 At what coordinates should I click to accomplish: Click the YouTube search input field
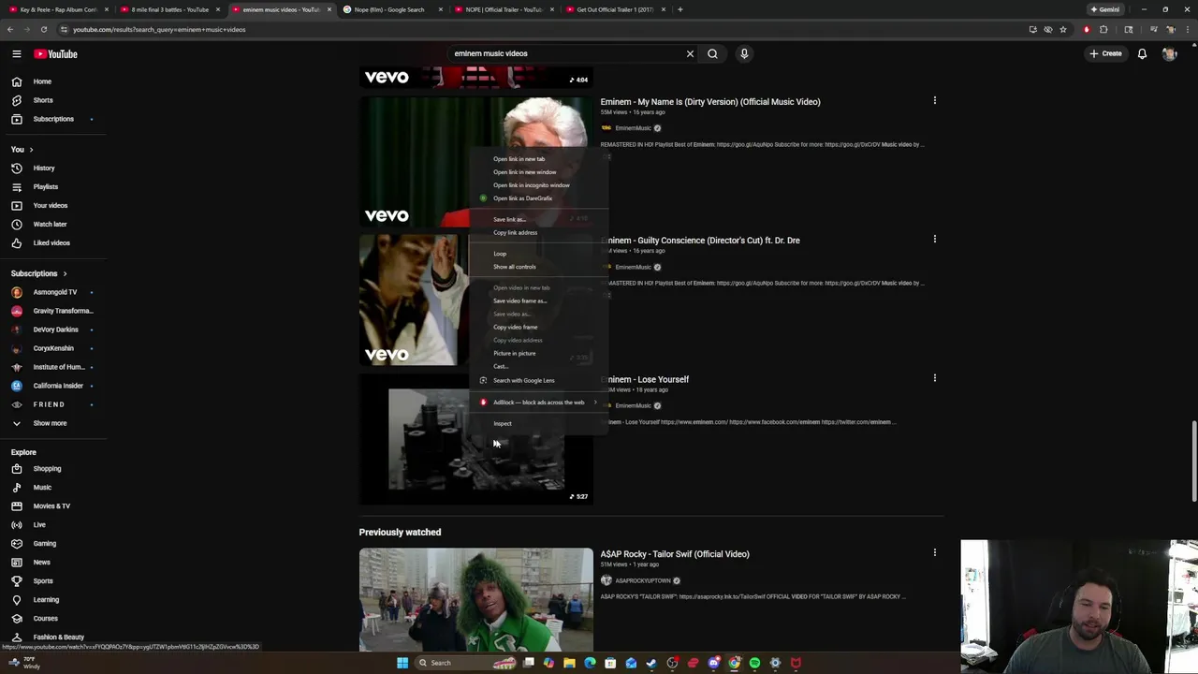(566, 53)
